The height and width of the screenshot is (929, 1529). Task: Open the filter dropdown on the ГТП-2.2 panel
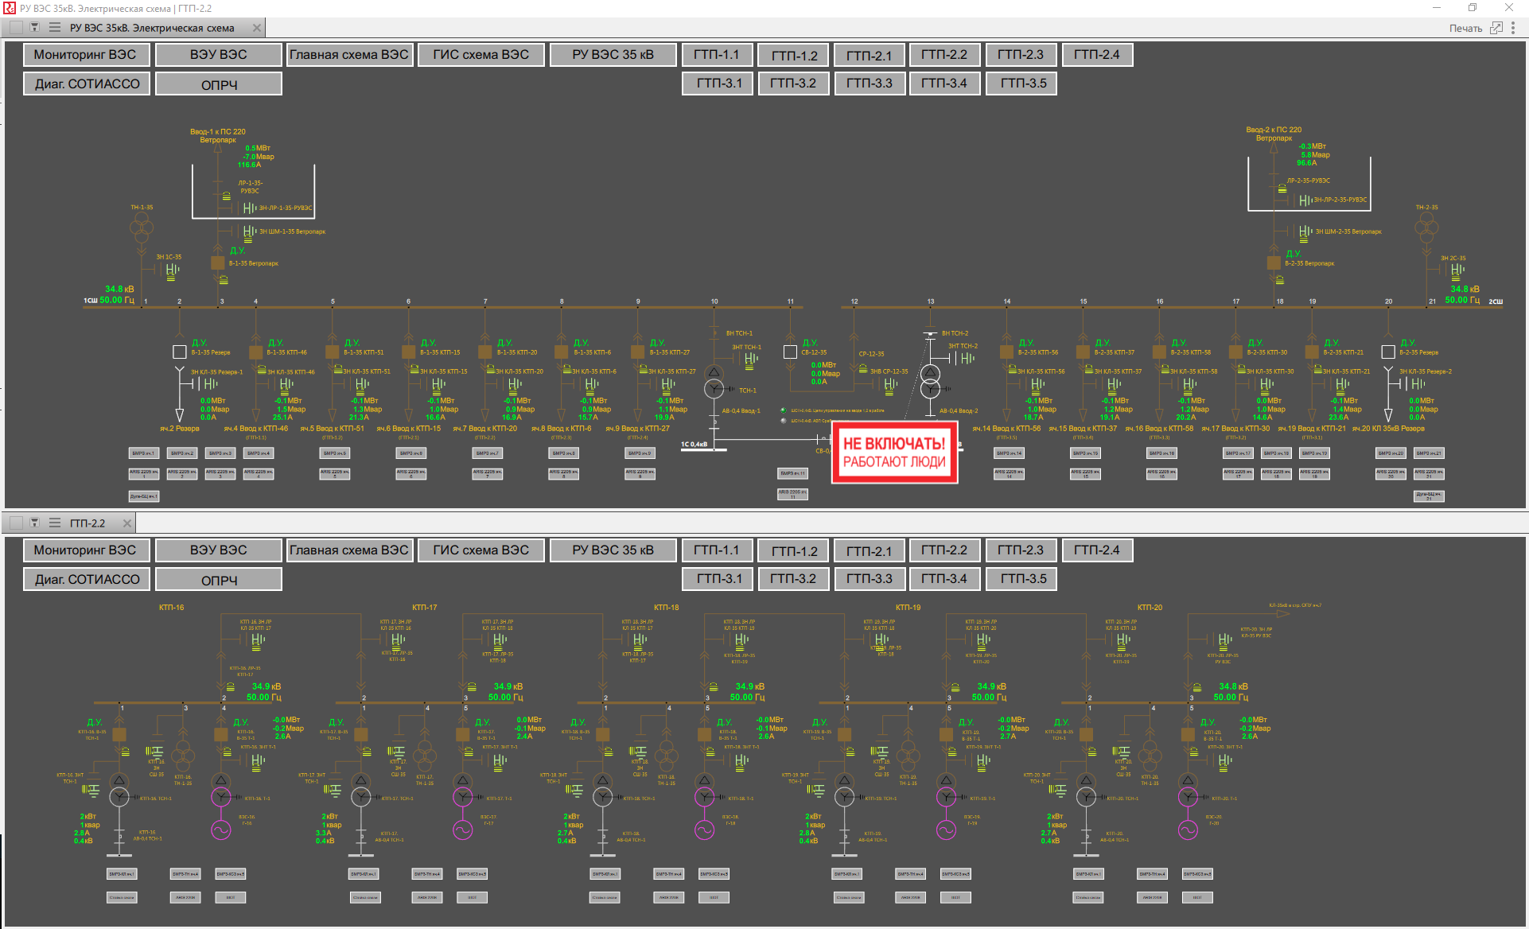tap(33, 523)
